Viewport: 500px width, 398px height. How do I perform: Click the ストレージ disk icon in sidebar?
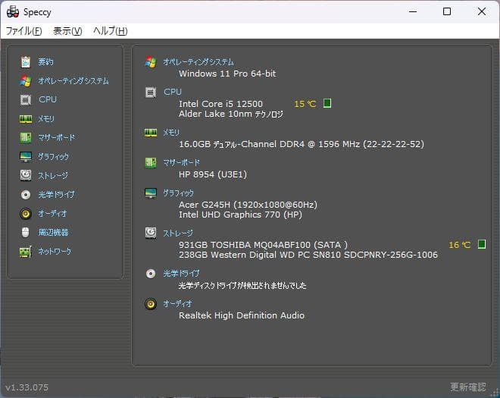(x=26, y=175)
